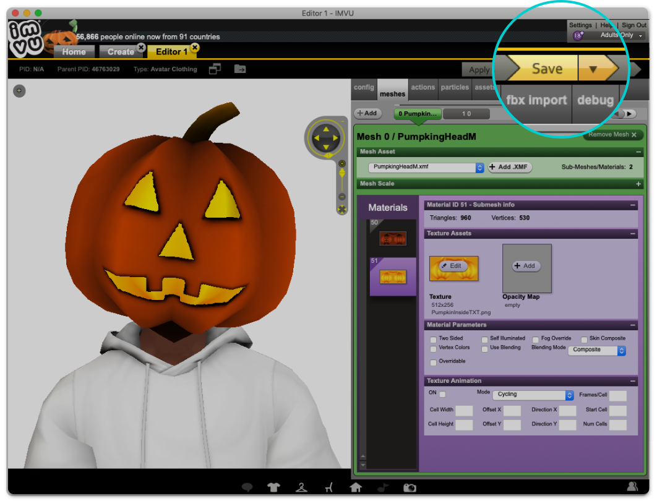Click the Apply button
Image resolution: width=657 pixels, height=501 pixels.
(479, 70)
